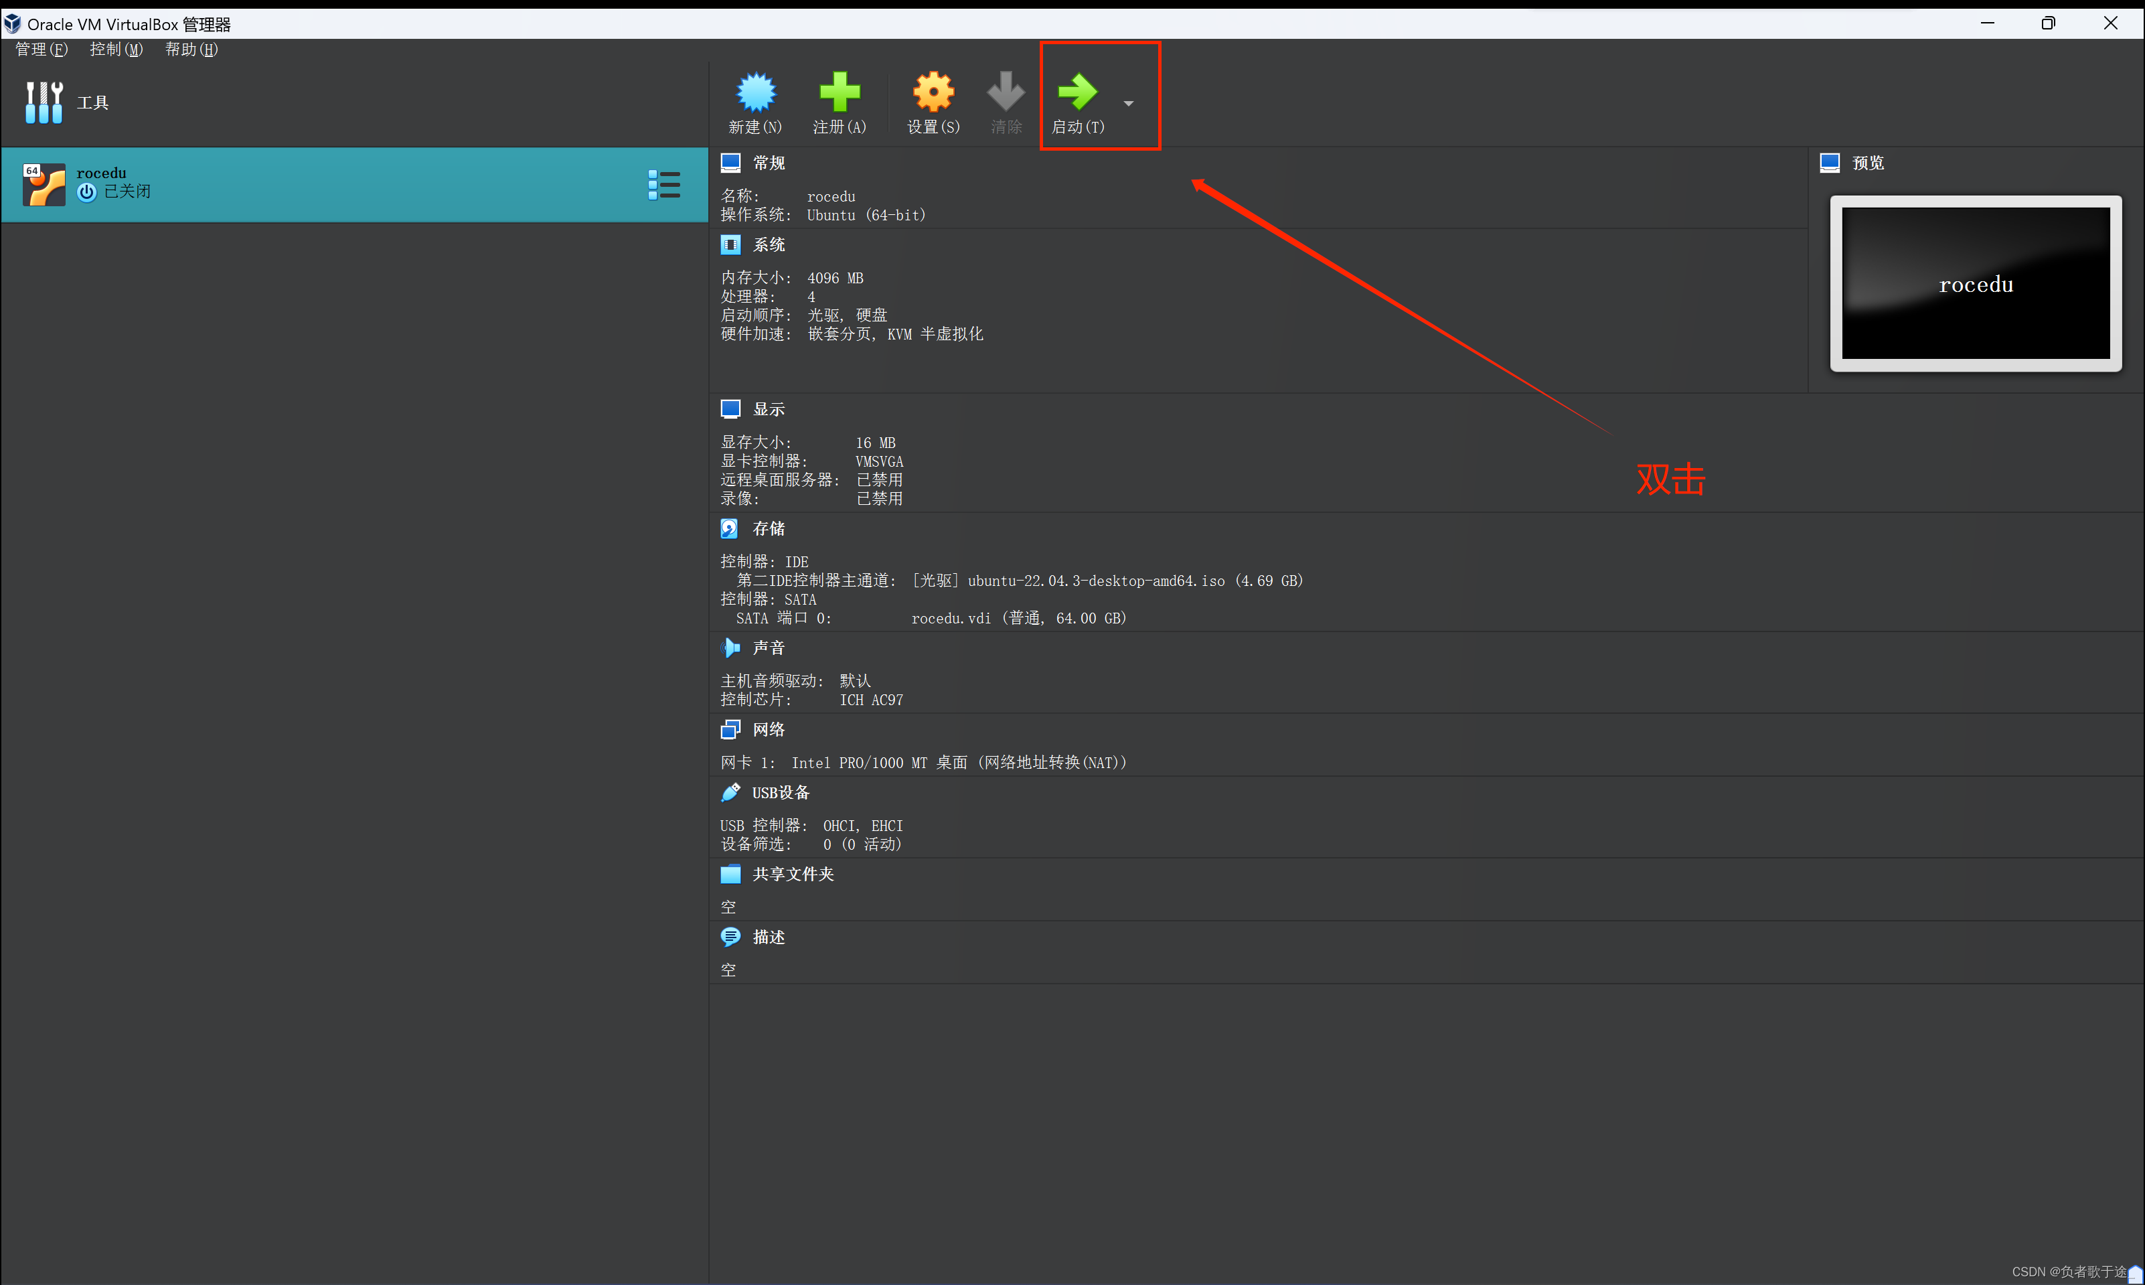The width and height of the screenshot is (2145, 1285).
Task: Open the 显示 display section header
Action: pos(769,408)
